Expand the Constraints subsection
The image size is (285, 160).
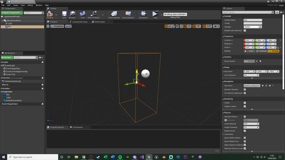224,134
